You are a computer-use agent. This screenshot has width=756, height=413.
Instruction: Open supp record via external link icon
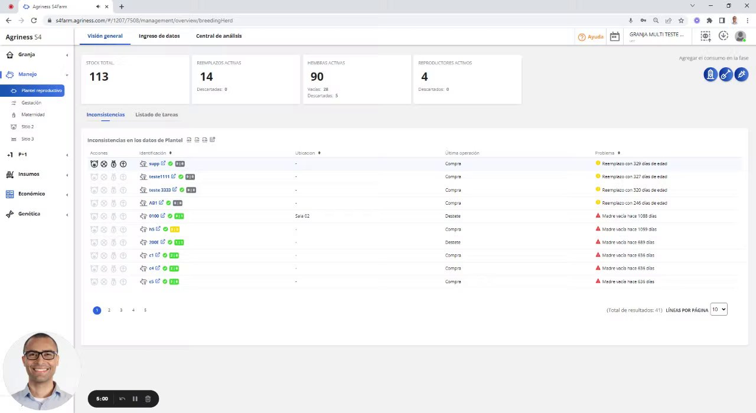tap(163, 163)
